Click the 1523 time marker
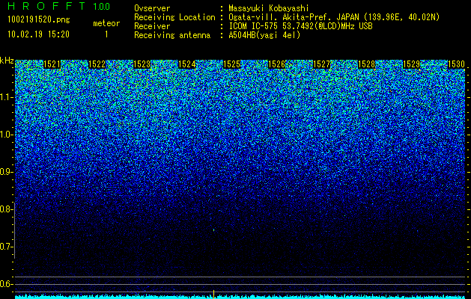471x299 pixels. pos(142,64)
